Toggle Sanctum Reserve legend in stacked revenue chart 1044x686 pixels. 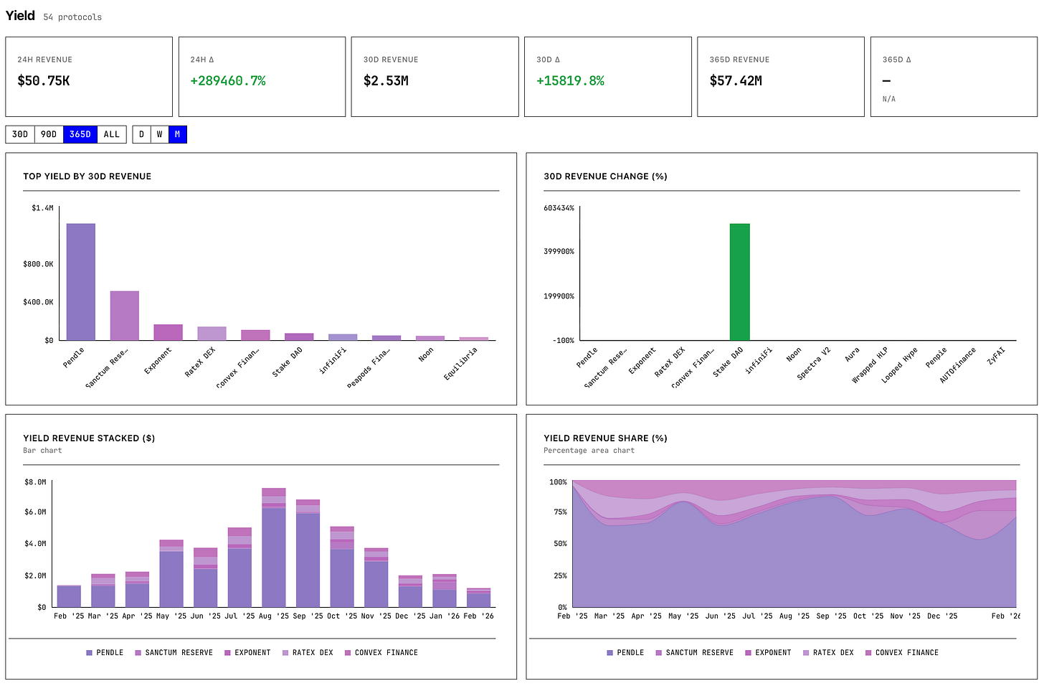(174, 653)
